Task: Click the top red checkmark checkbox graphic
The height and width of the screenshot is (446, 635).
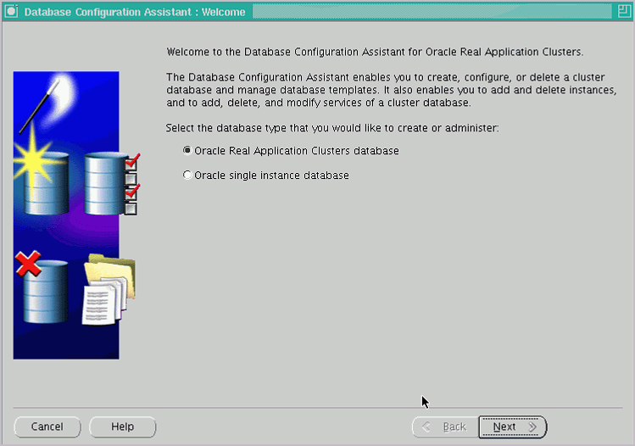Action: coord(131,162)
